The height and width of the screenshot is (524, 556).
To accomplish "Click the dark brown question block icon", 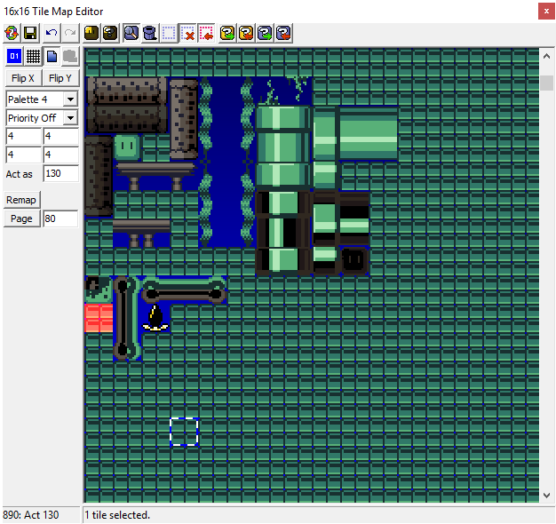I will [110, 34].
